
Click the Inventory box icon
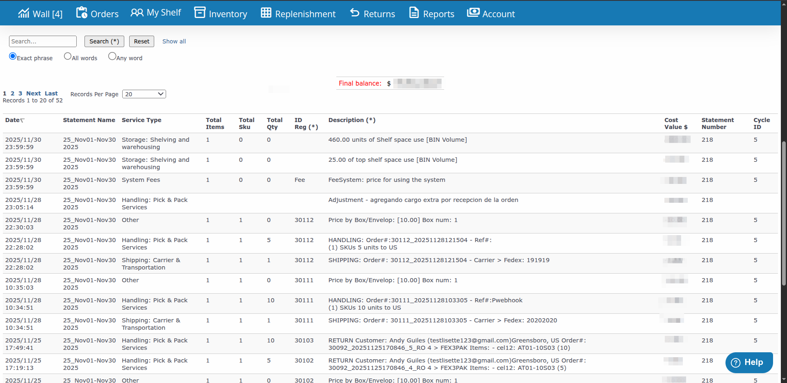(200, 13)
